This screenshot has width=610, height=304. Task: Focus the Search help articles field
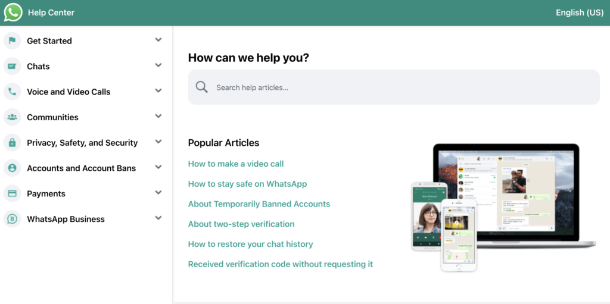point(394,87)
